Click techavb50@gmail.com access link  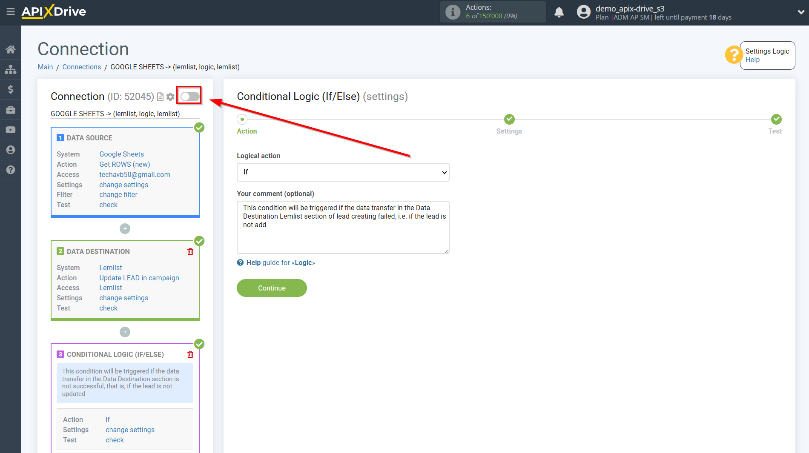coord(135,174)
